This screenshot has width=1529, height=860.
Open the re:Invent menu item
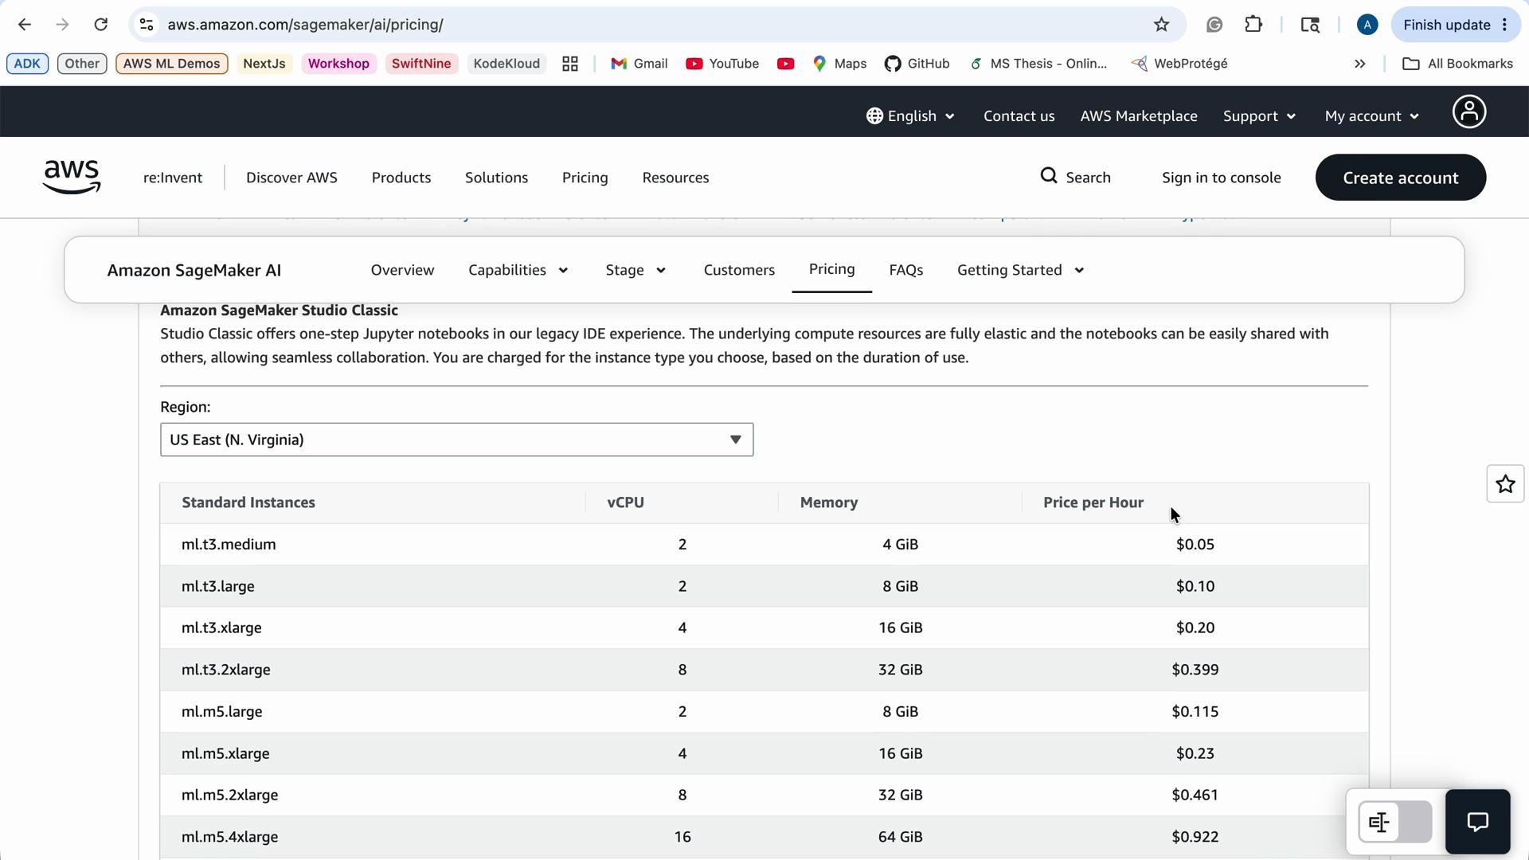173,178
